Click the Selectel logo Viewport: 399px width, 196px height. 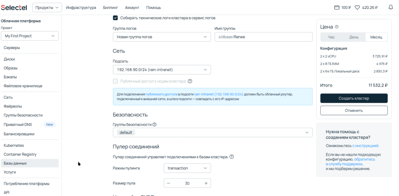click(x=14, y=7)
